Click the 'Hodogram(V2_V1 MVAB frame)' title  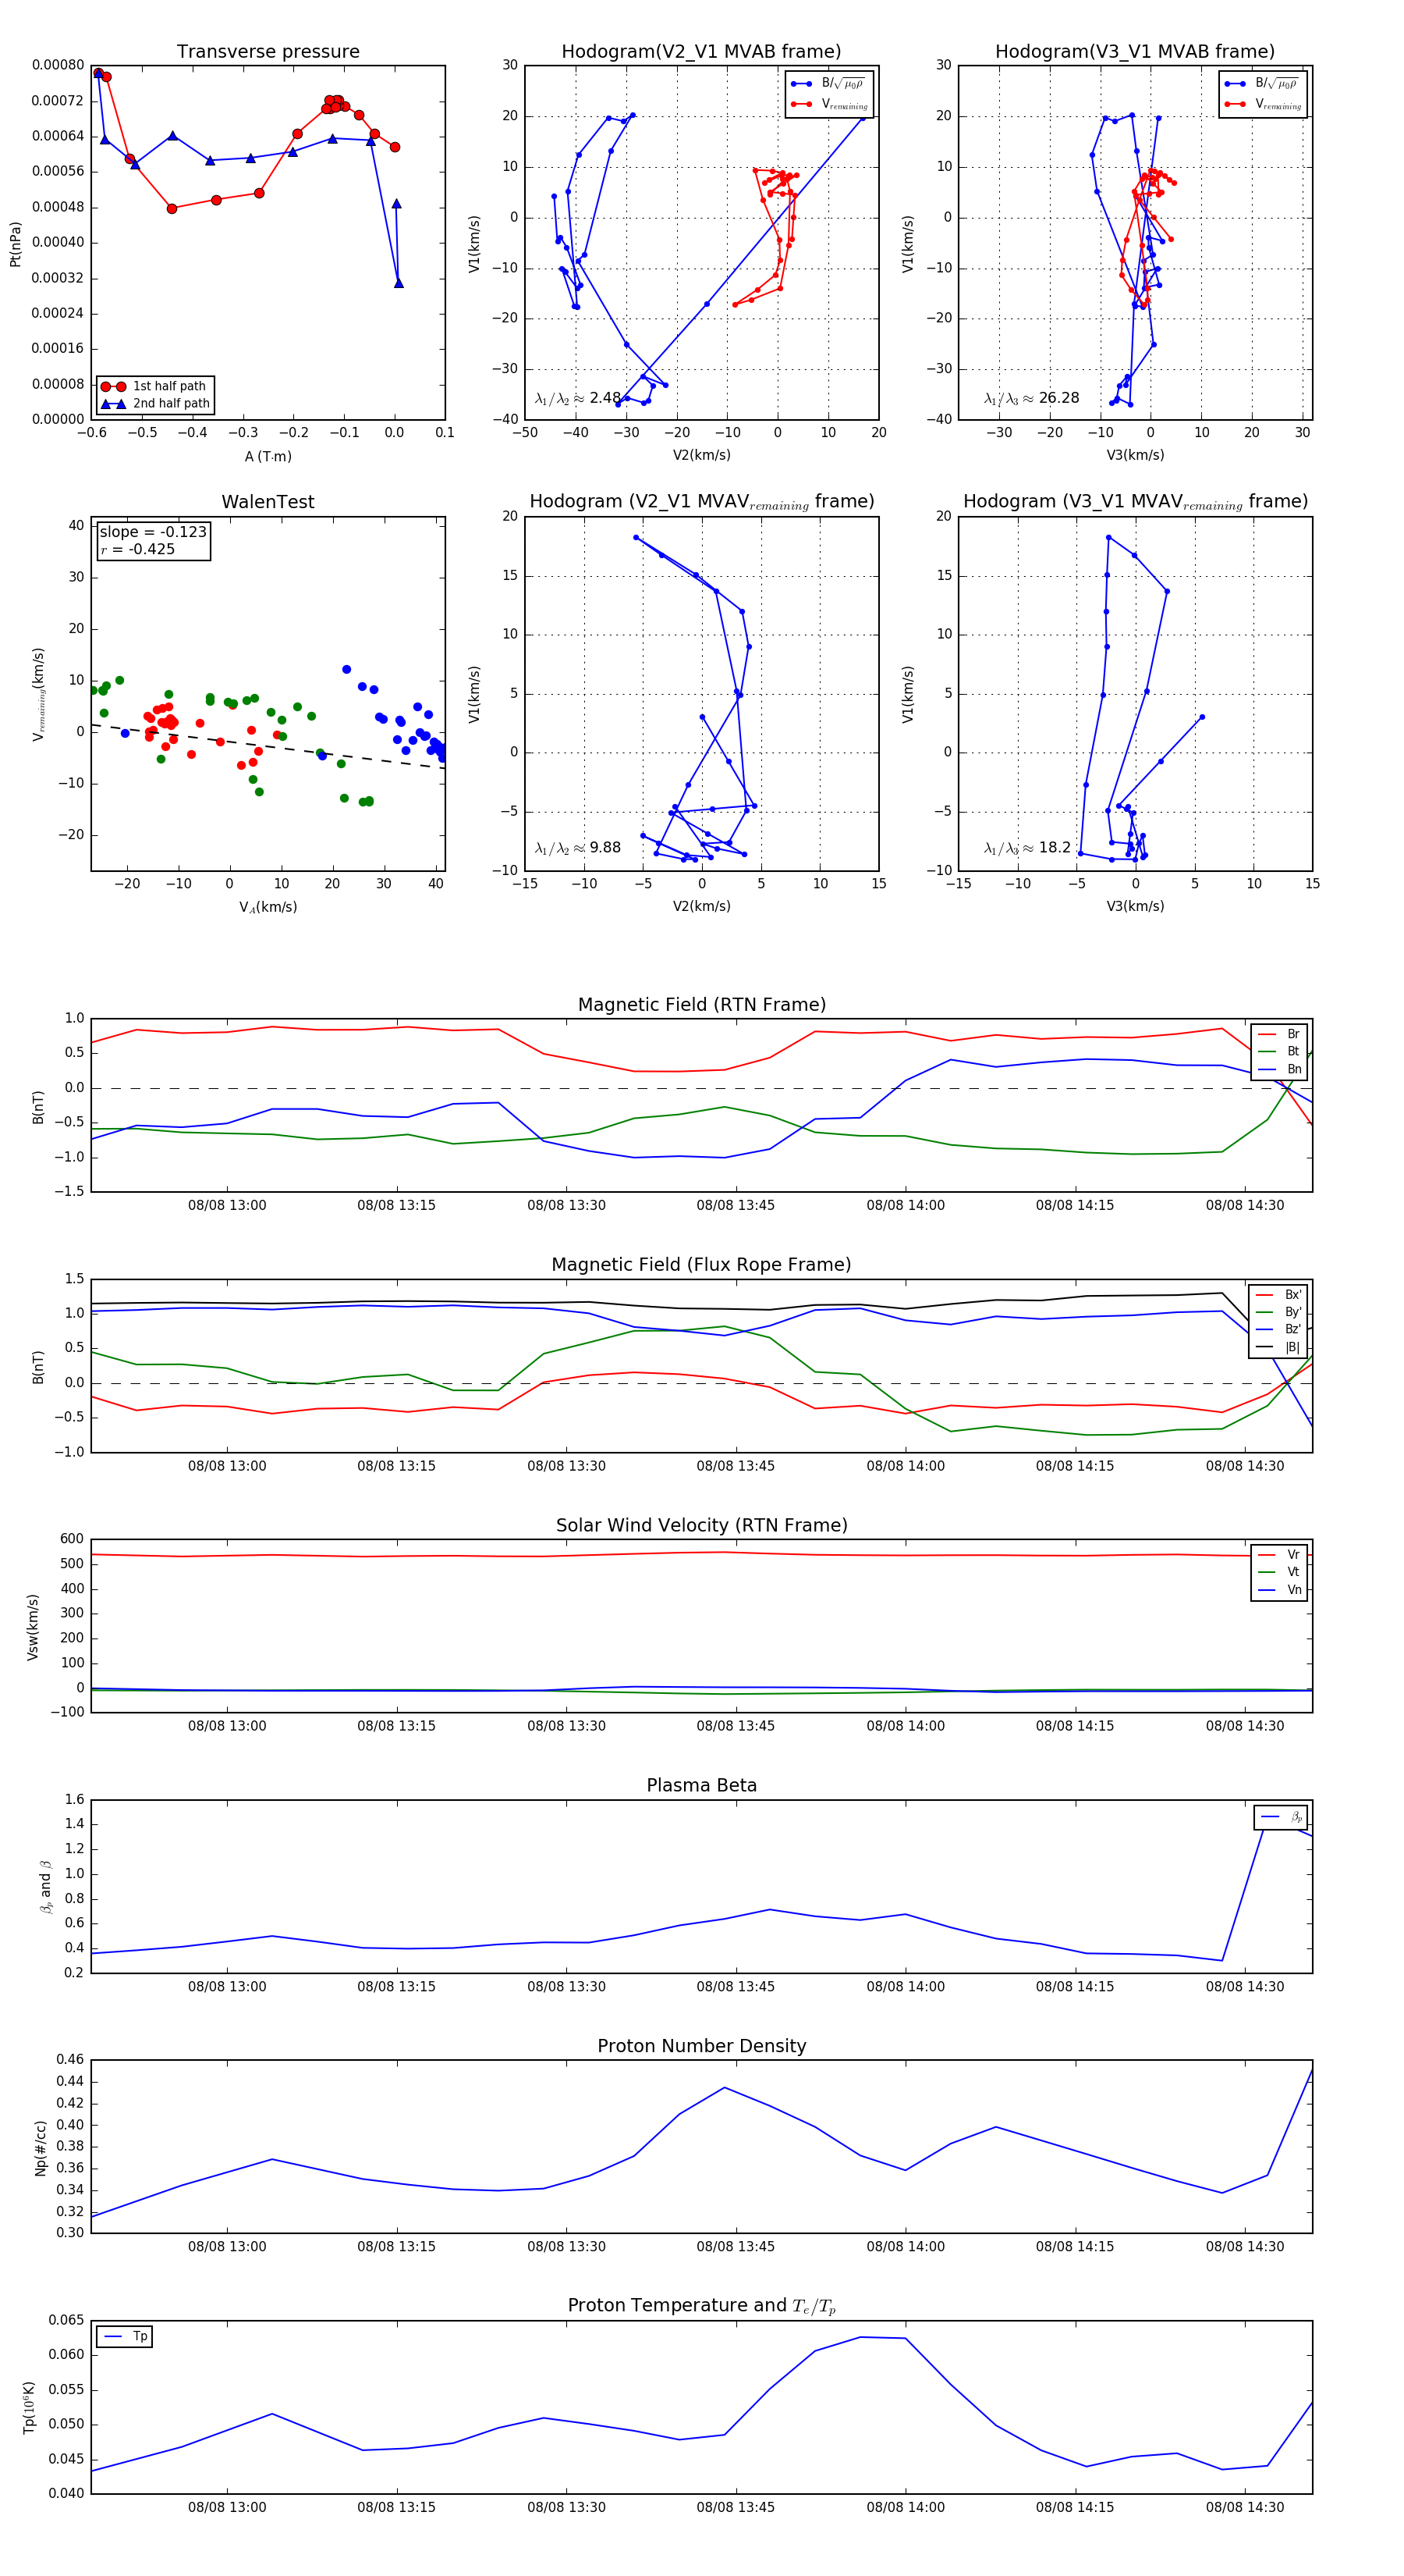[x=700, y=51]
